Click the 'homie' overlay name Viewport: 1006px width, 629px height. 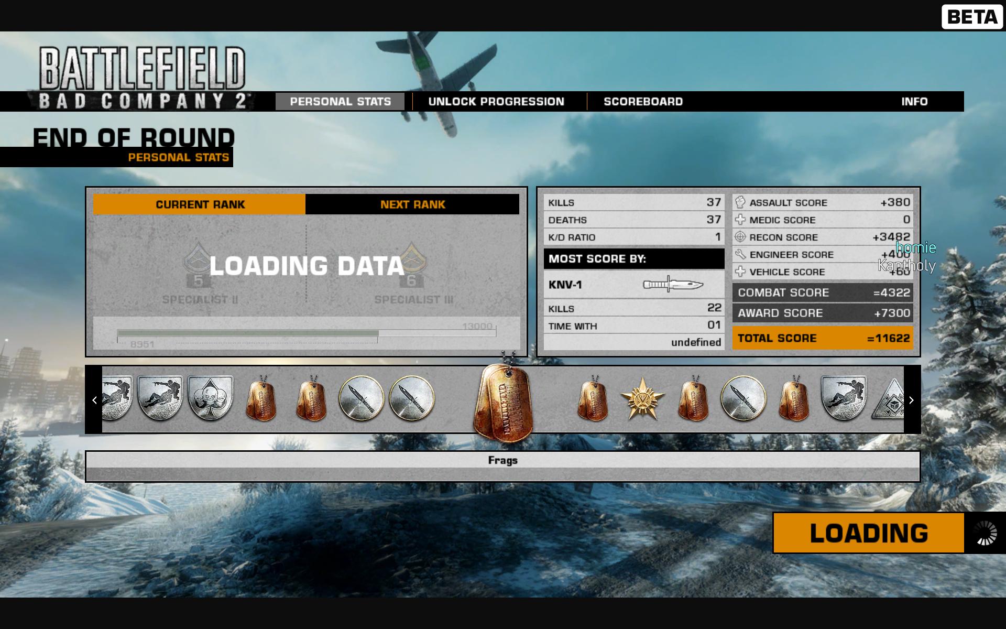tap(916, 247)
